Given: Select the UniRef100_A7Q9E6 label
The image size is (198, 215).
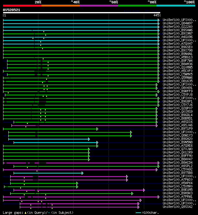Looking at the screenshot, I should [178, 145].
